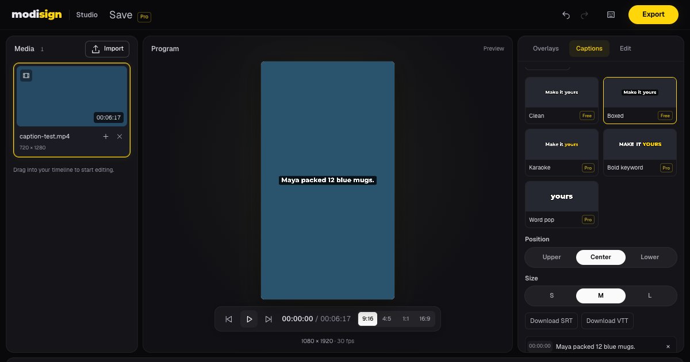Switch to the Edit tab
Screen dimensions: 690x362
[626, 48]
